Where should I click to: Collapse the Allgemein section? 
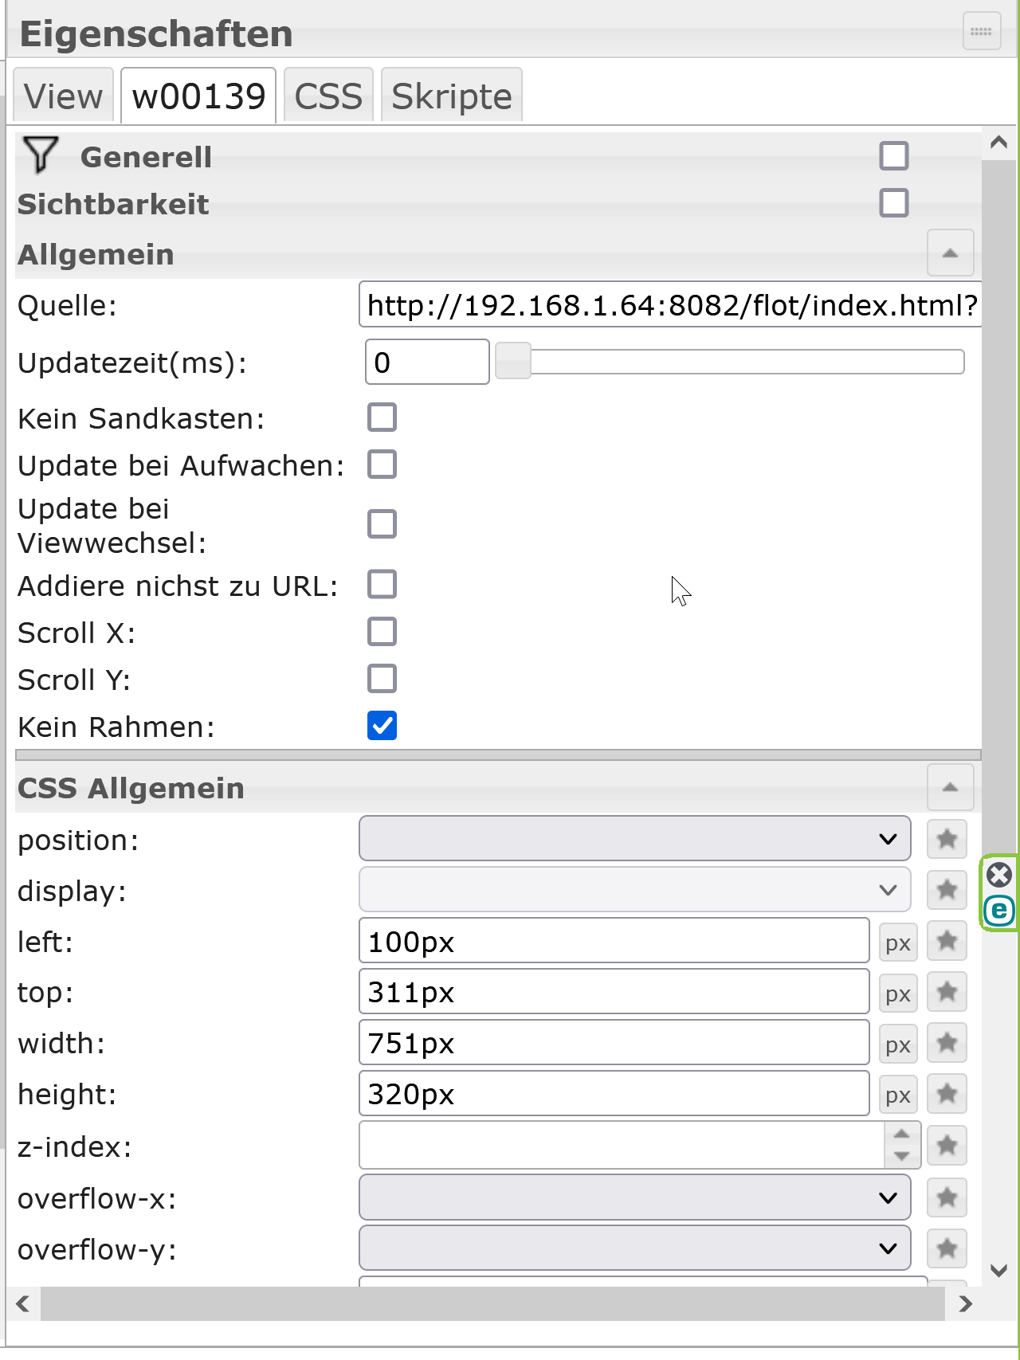(950, 253)
